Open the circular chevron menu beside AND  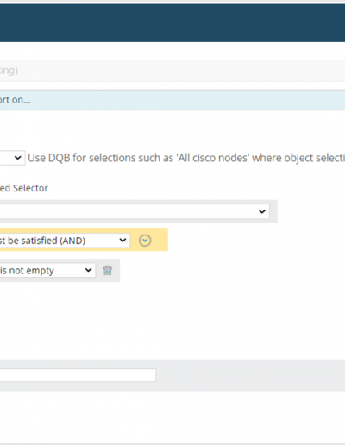pyautogui.click(x=145, y=241)
